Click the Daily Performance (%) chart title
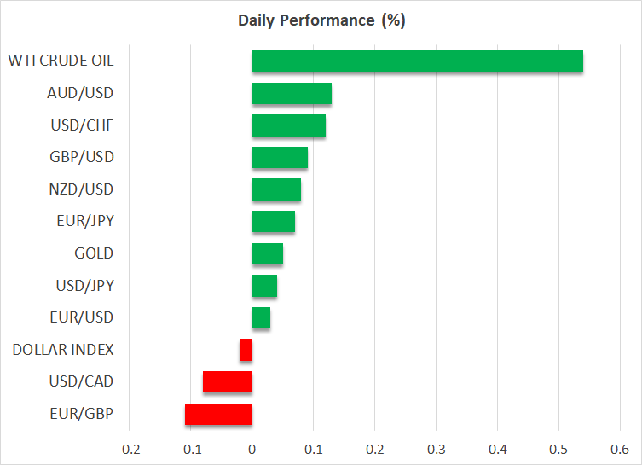642x465 pixels. [321, 20]
